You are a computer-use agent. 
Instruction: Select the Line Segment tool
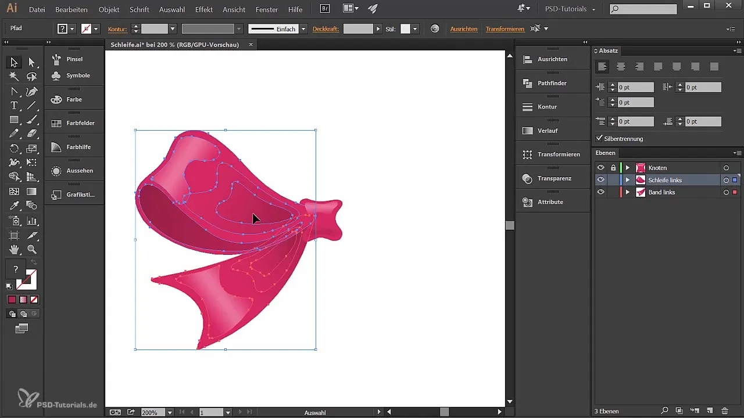click(32, 105)
